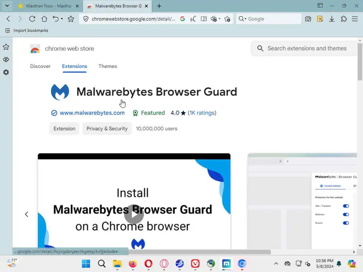Take a screenshot with camera icon

(x=308, y=19)
